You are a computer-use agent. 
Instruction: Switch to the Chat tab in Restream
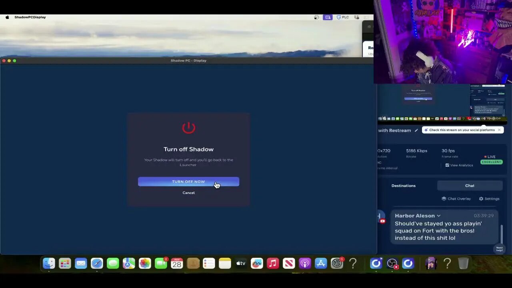pyautogui.click(x=470, y=186)
